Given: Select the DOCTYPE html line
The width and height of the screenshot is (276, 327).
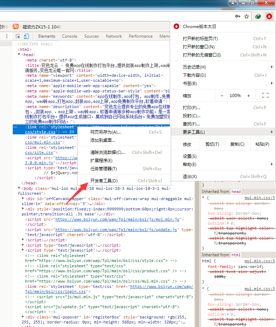Looking at the screenshot, I should coord(35,44).
